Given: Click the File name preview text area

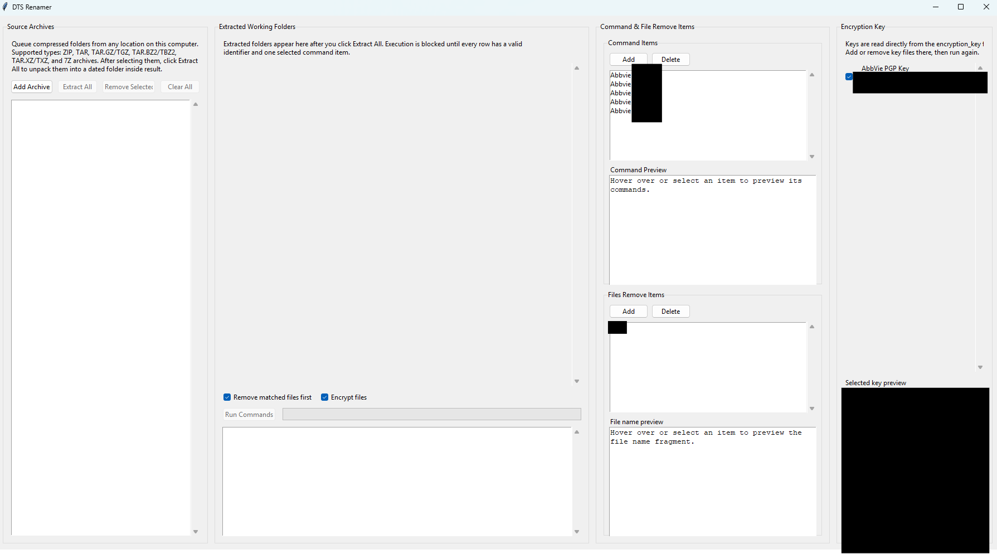Looking at the screenshot, I should click(713, 482).
